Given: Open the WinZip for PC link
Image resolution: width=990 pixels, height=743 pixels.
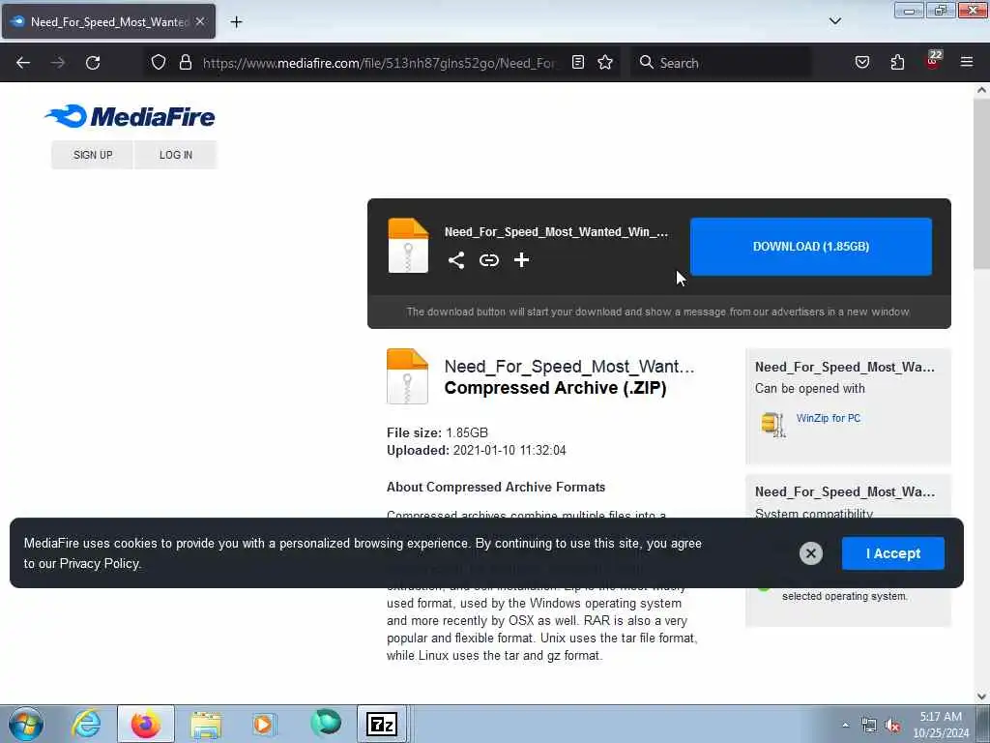Looking at the screenshot, I should pos(828,418).
